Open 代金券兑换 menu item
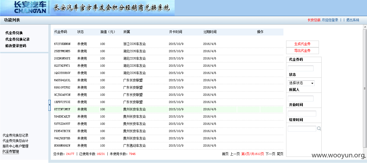This screenshot has width=367, height=163. pyautogui.click(x=14, y=33)
